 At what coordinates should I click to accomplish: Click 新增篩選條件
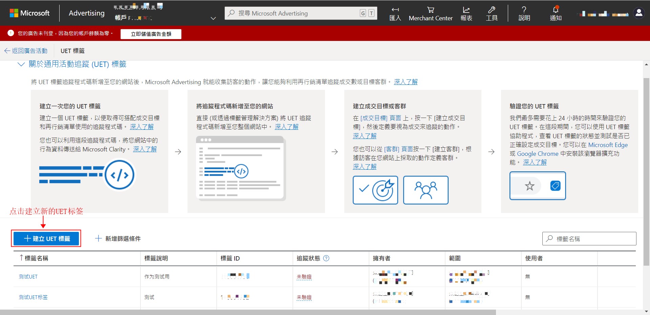[118, 239]
